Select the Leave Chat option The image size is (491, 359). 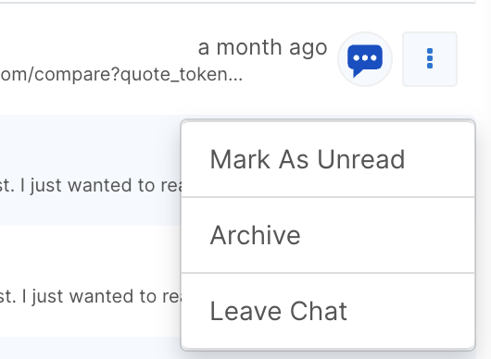pos(328,311)
